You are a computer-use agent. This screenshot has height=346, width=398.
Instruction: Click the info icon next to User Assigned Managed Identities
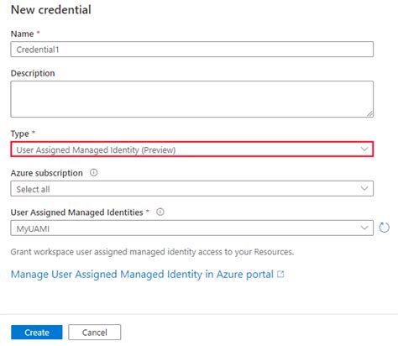[x=160, y=212]
